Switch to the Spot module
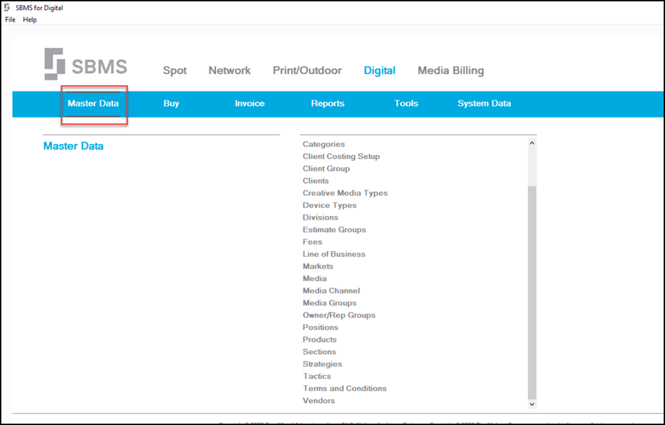665x425 pixels. pyautogui.click(x=175, y=70)
